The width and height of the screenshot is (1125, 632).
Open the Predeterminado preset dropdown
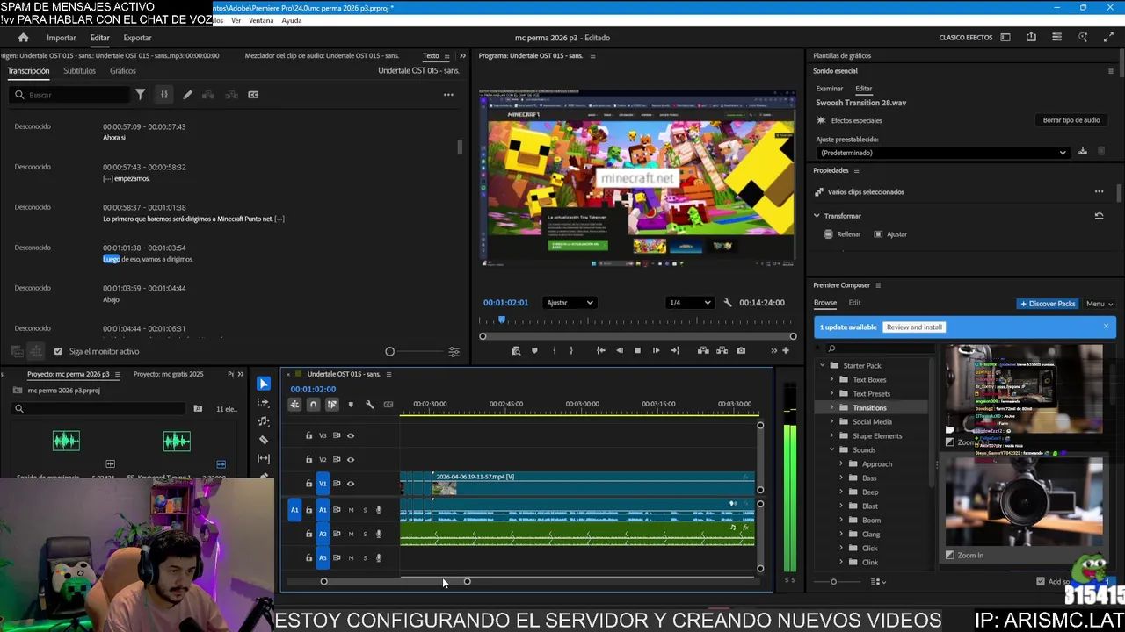click(x=942, y=153)
